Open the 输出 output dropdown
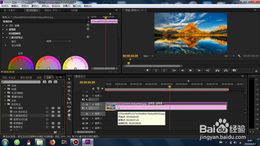Screen dimensions: 260x146 (x=58, y=41)
